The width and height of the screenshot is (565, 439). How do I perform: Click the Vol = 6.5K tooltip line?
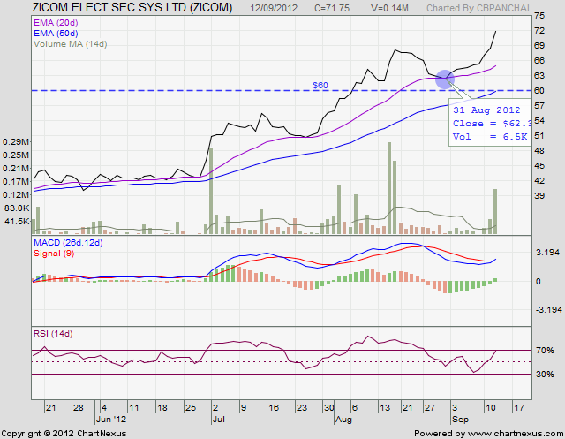tap(490, 137)
